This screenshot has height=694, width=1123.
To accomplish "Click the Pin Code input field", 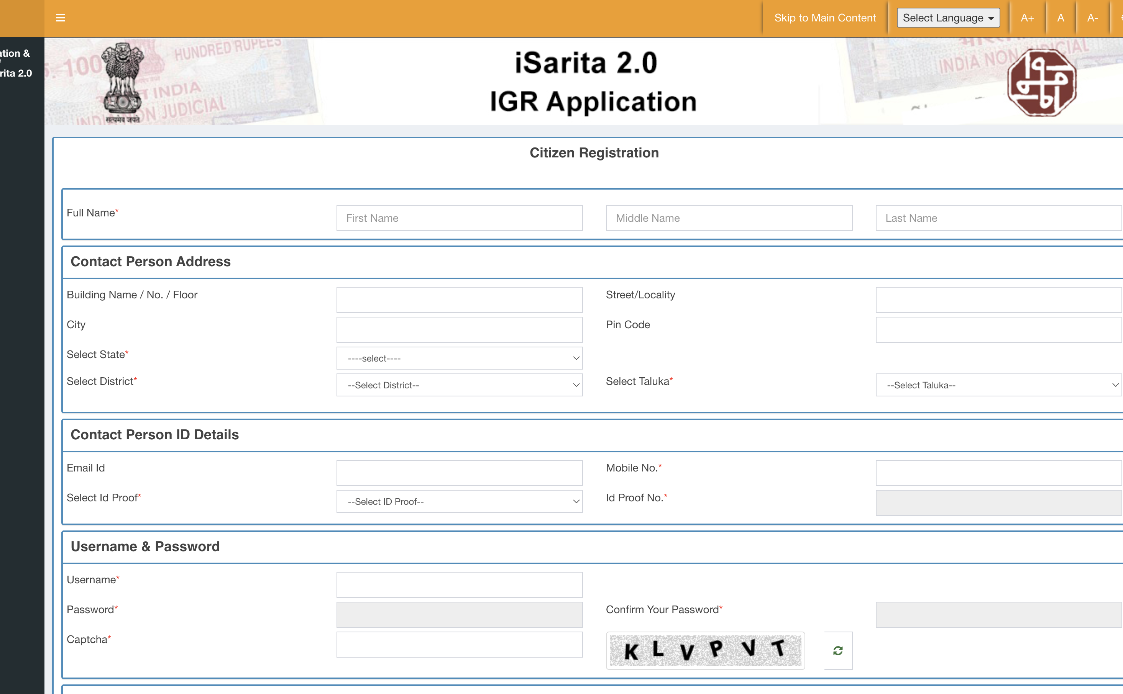I will point(998,329).
